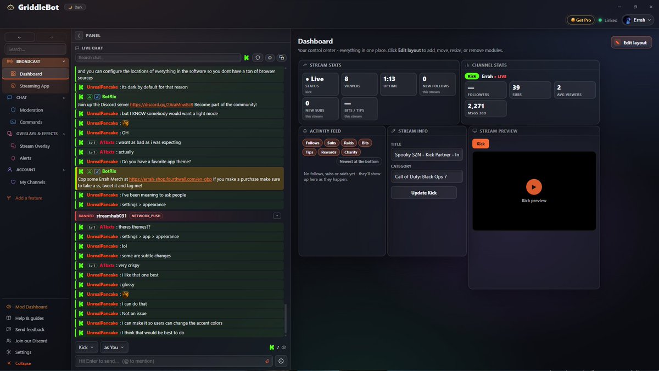Image resolution: width=659 pixels, height=371 pixels.
Task: Open My Channels page
Action: click(36, 182)
